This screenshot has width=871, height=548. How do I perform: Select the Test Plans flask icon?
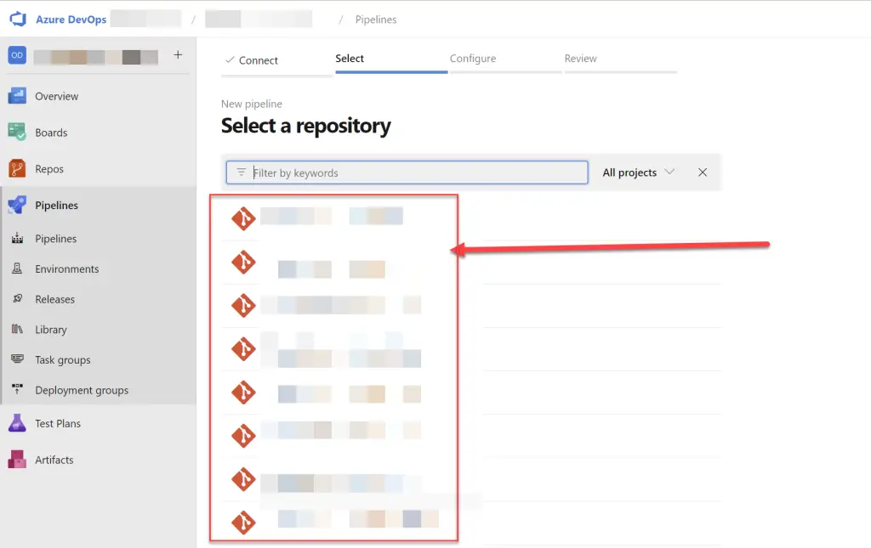click(17, 423)
